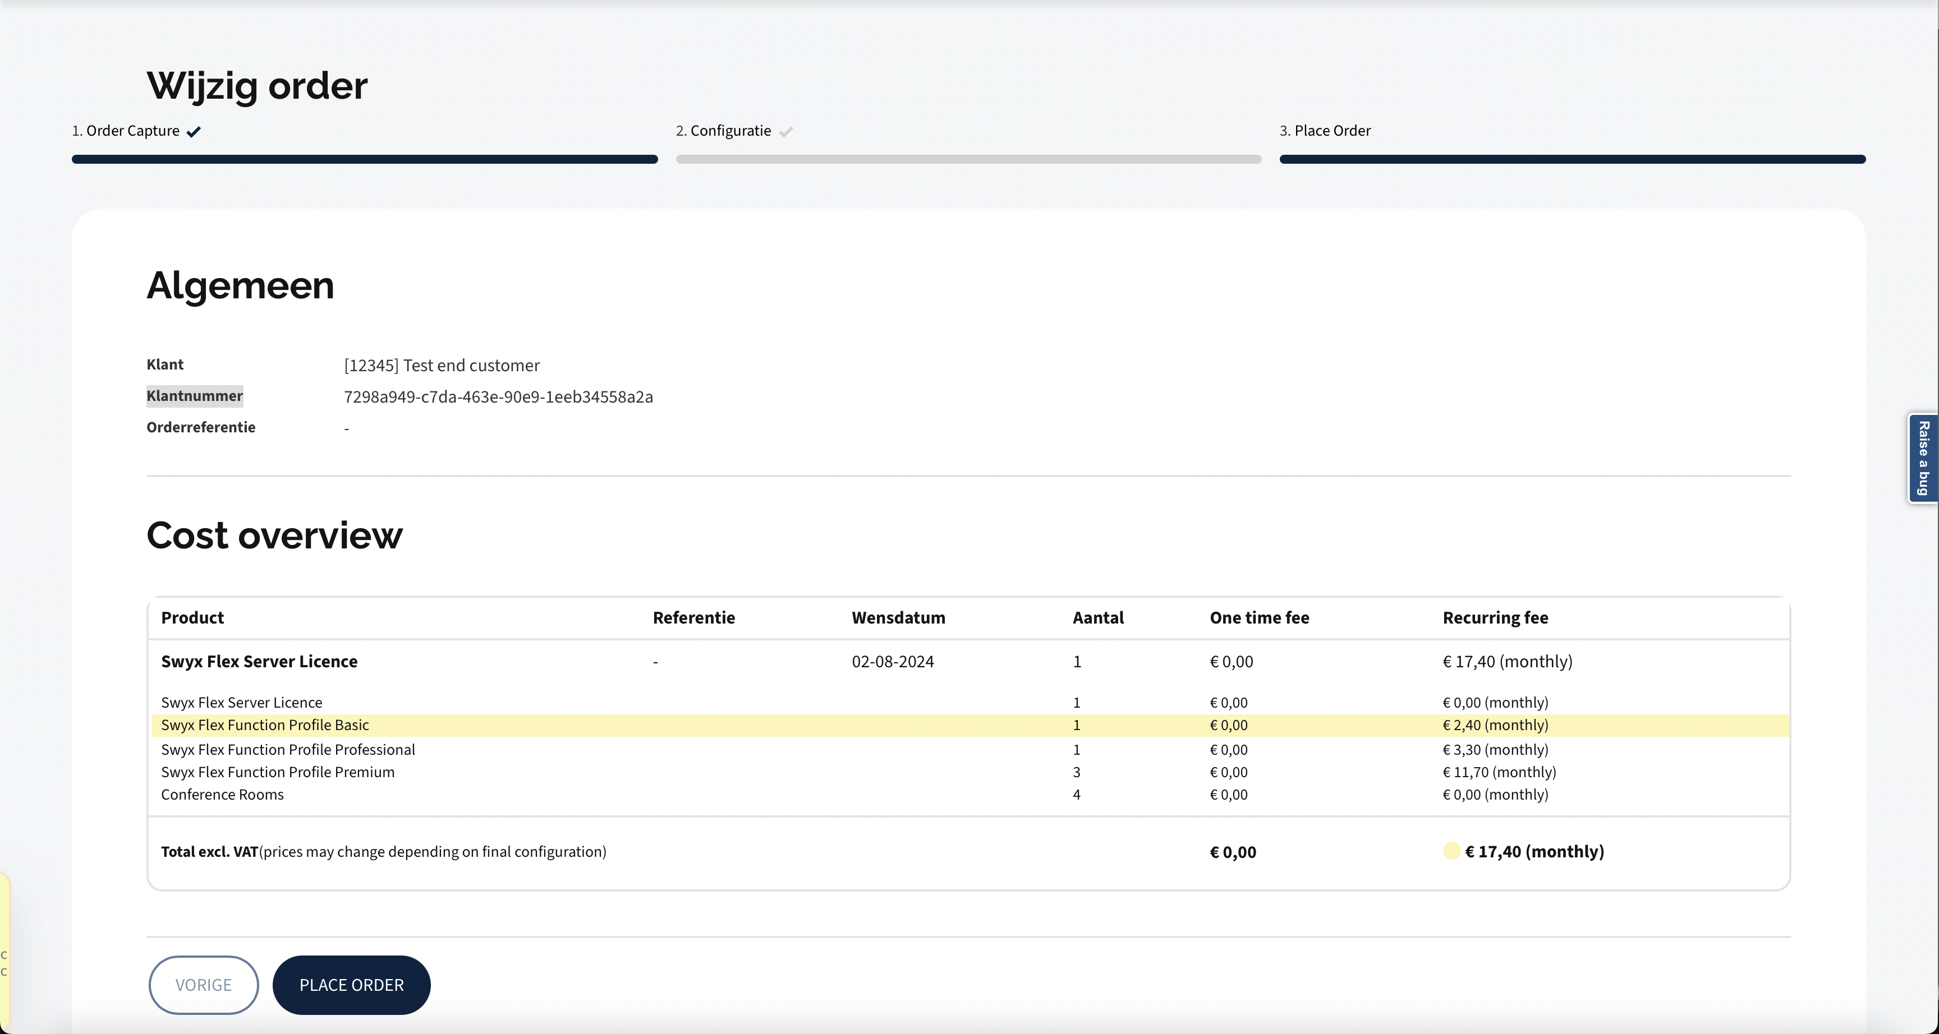
Task: Click the Place Order progress bar
Action: (1572, 159)
